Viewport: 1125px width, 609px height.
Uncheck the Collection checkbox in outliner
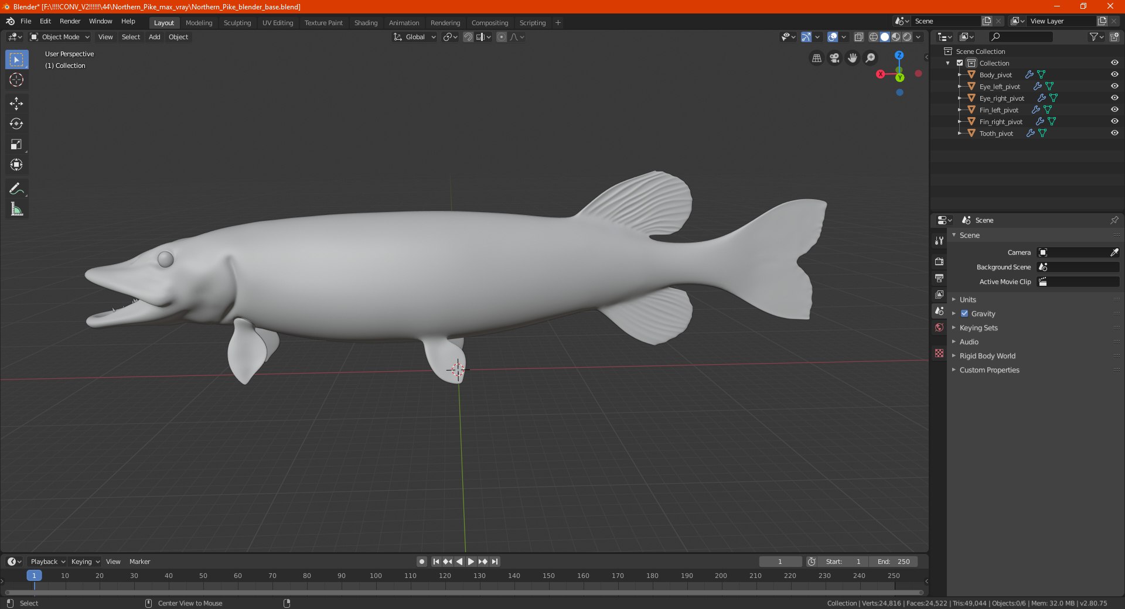tap(960, 63)
